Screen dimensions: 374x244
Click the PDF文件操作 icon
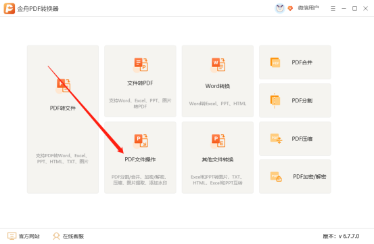point(140,141)
